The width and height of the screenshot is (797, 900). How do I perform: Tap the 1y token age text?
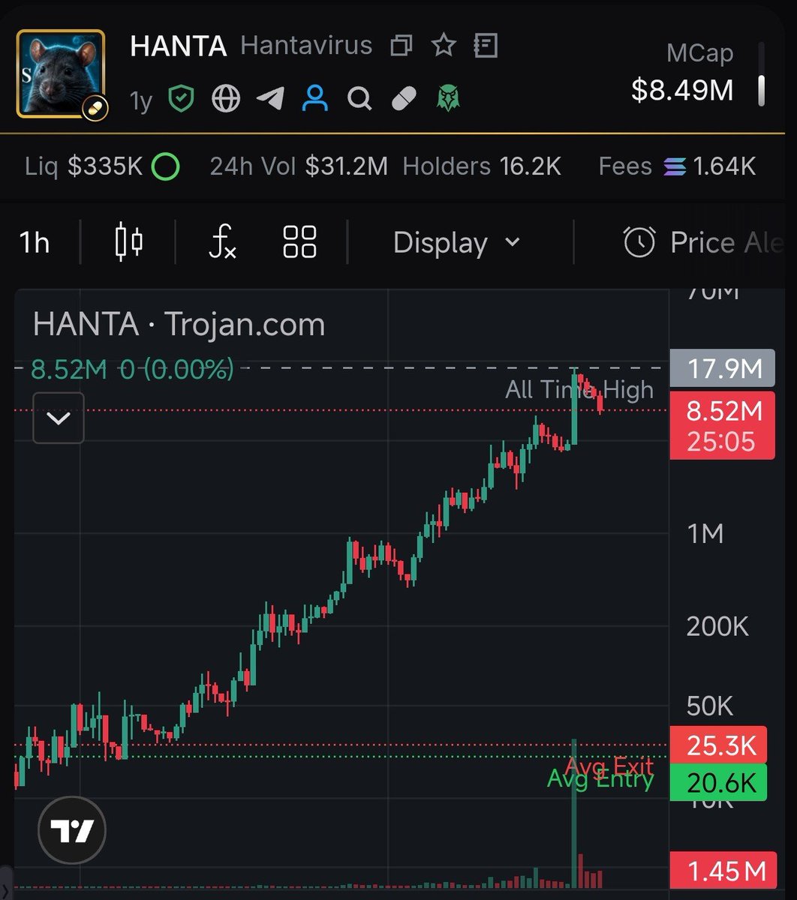click(x=141, y=100)
